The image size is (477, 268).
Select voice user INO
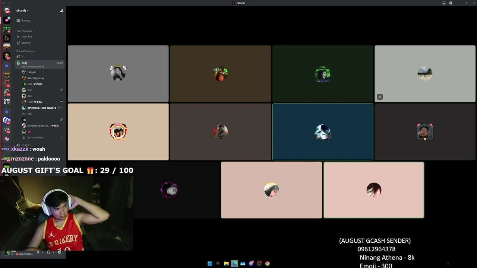[x=42, y=84]
